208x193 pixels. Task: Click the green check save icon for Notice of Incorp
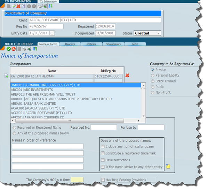pos(9,49)
